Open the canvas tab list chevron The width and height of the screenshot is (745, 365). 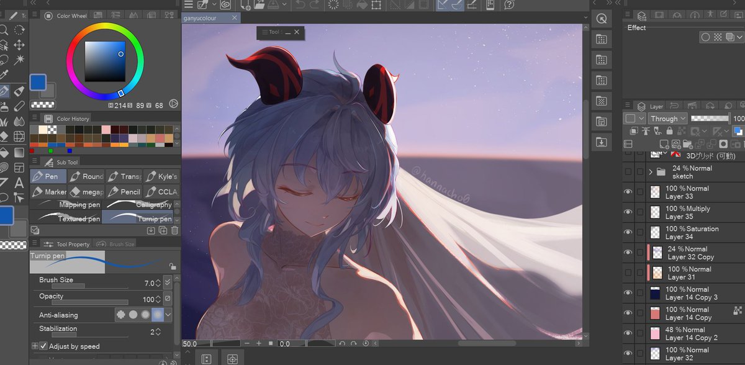click(x=584, y=18)
